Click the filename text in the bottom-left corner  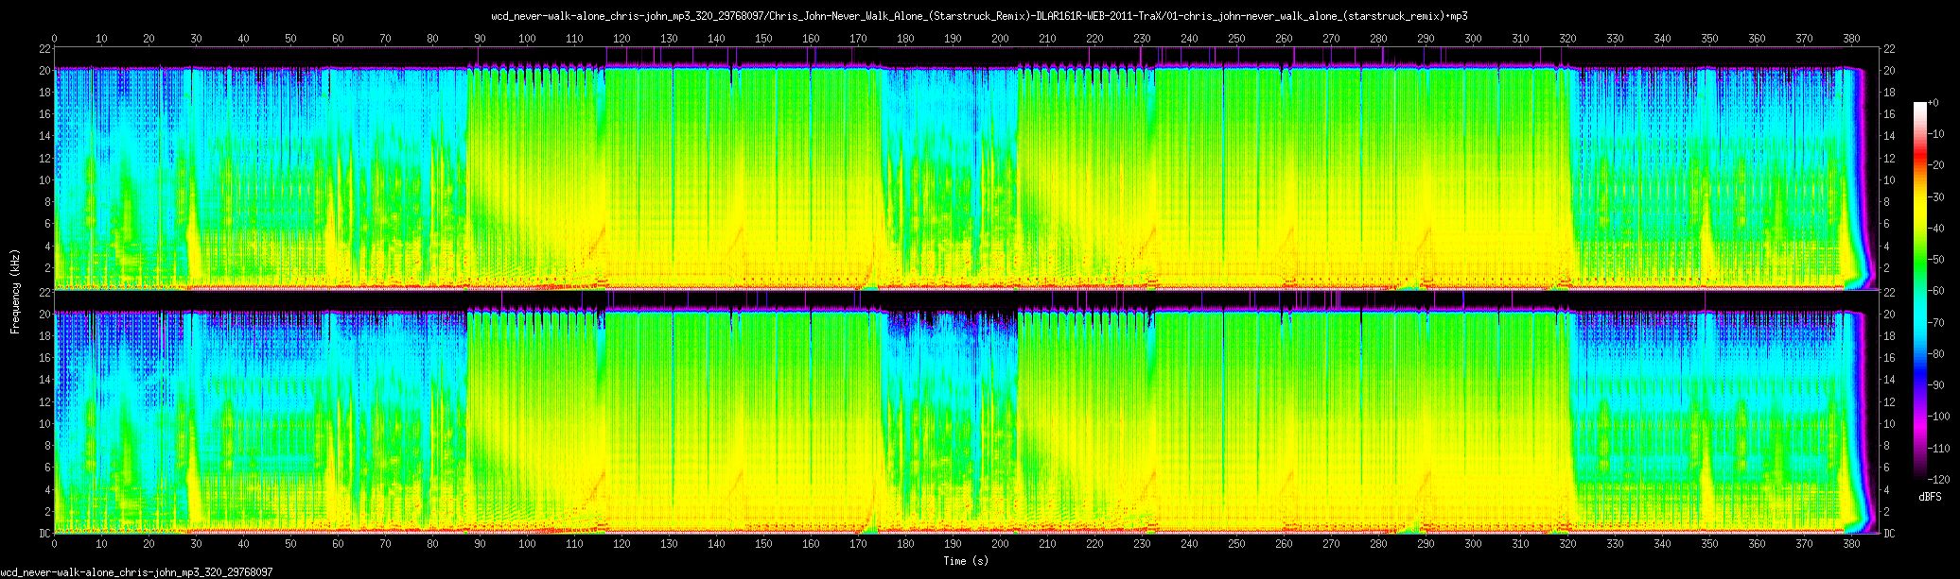click(x=136, y=572)
